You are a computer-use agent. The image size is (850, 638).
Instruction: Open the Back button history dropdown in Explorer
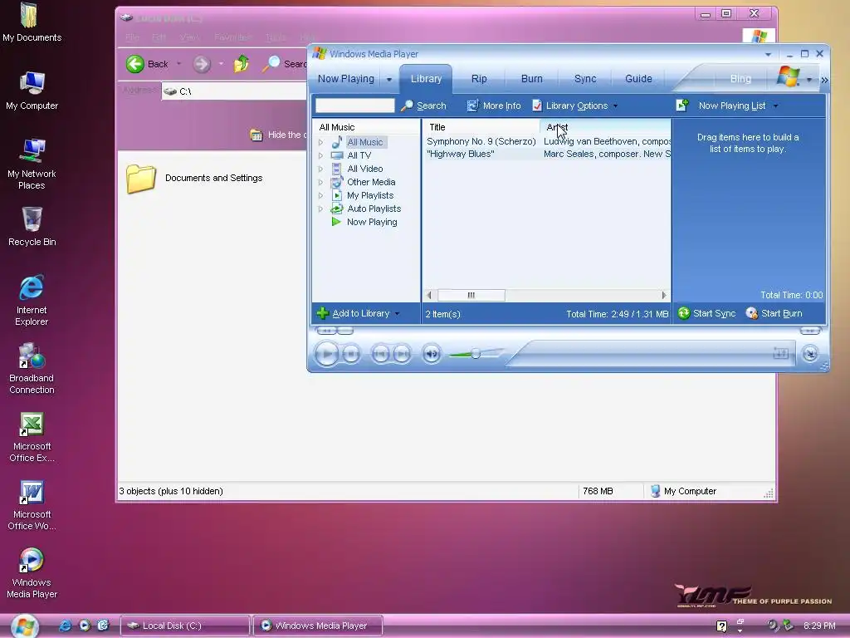179,64
